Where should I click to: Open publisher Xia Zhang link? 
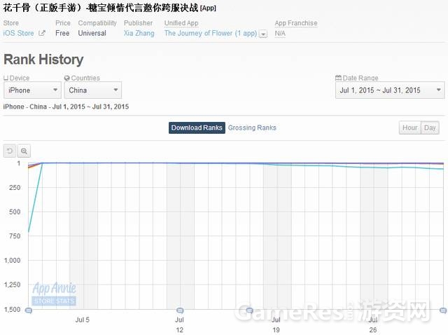pyautogui.click(x=139, y=33)
